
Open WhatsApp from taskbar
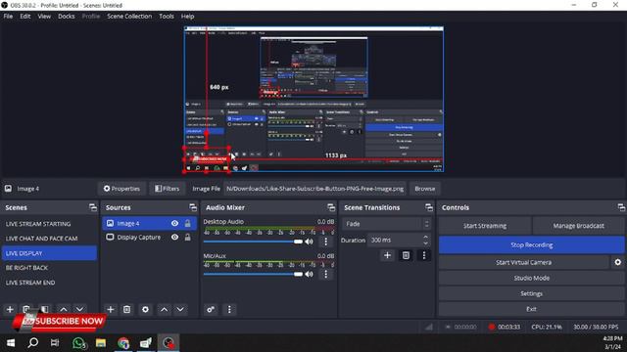click(79, 343)
